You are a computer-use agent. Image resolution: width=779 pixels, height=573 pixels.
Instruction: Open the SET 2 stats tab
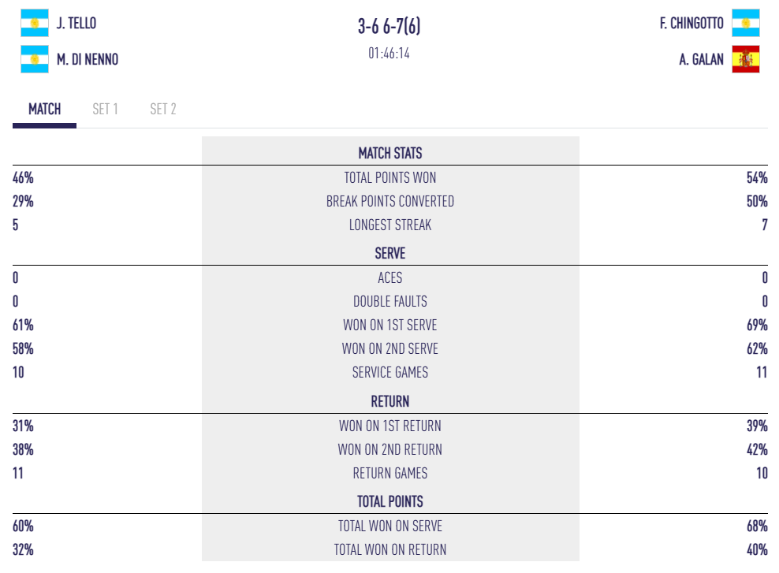[x=163, y=110]
